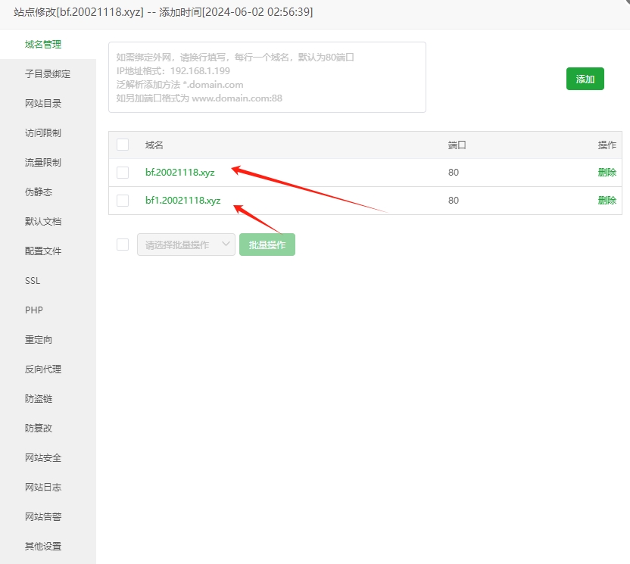Open the 流量限制 settings section

42,162
